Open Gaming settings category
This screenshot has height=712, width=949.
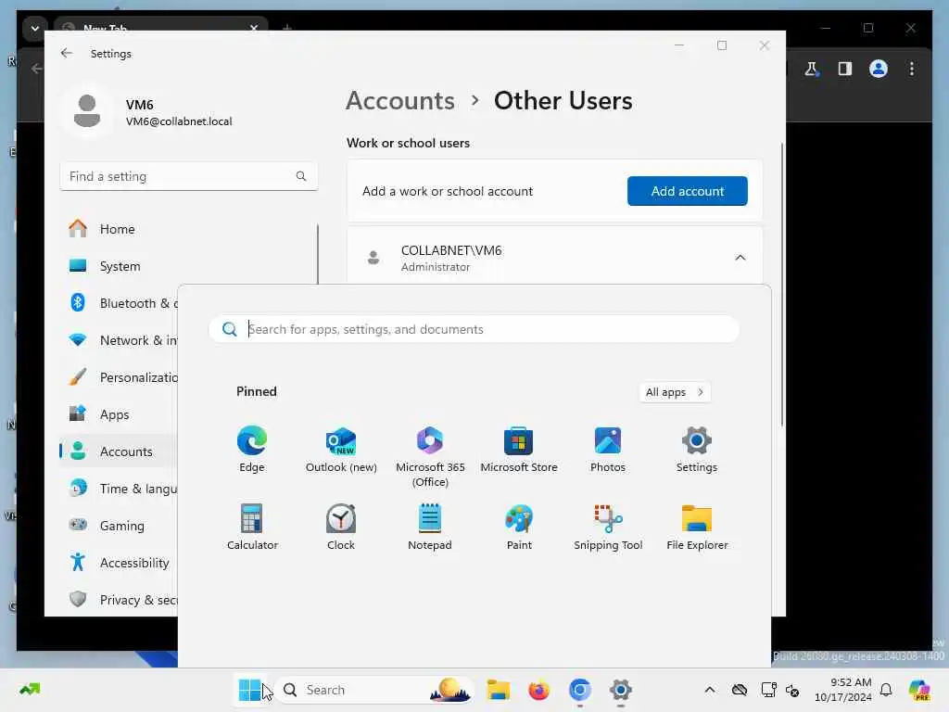pos(121,526)
